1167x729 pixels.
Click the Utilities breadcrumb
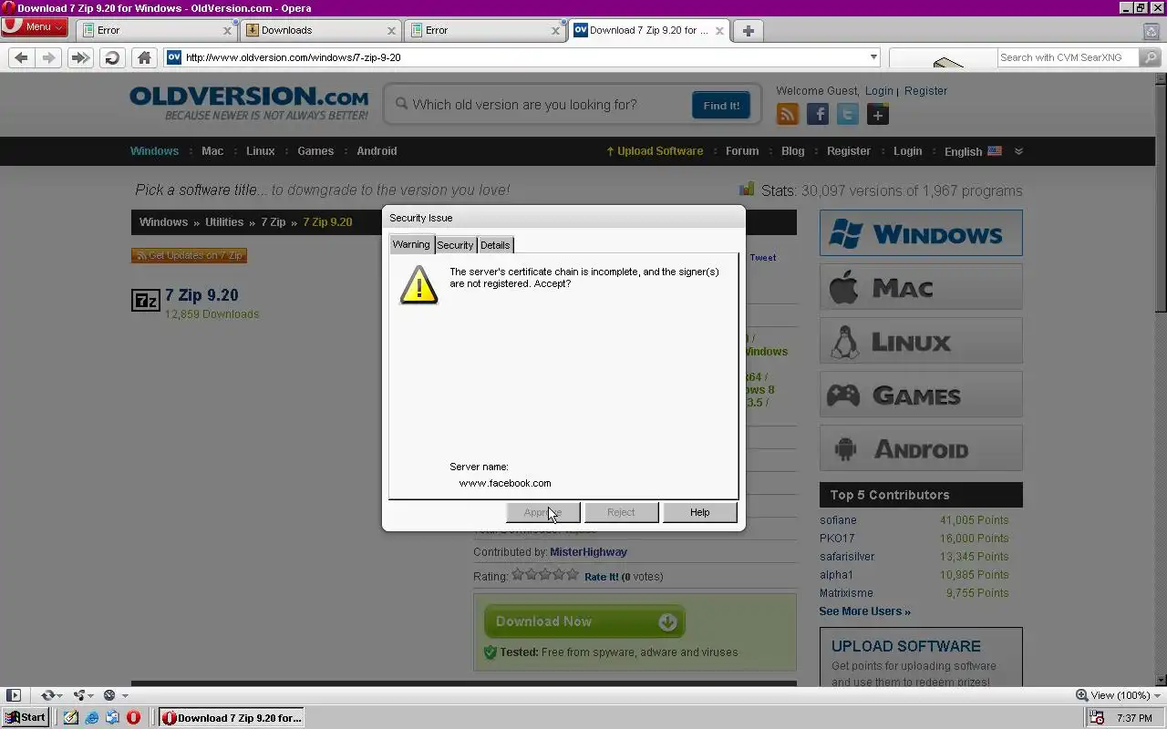tap(224, 222)
